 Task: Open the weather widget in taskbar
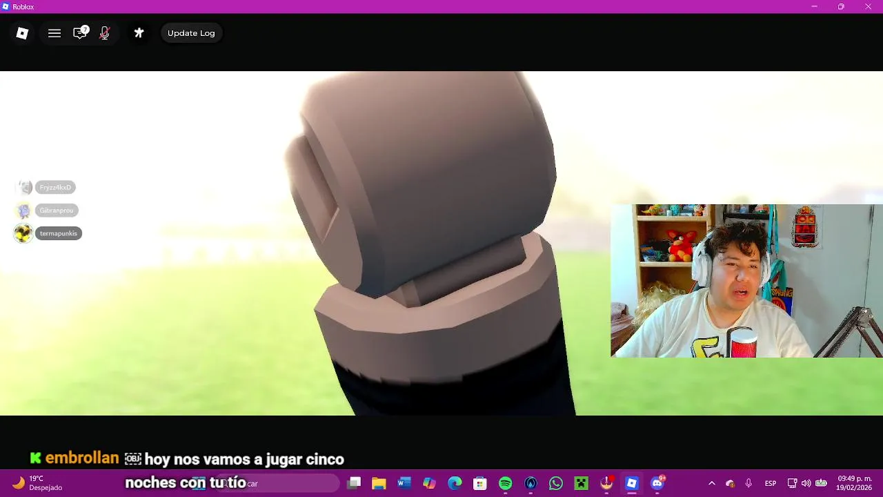coord(38,483)
